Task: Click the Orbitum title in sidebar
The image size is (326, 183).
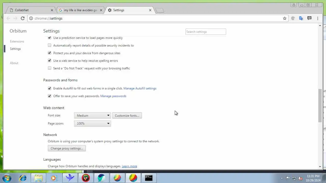Action: (x=18, y=31)
